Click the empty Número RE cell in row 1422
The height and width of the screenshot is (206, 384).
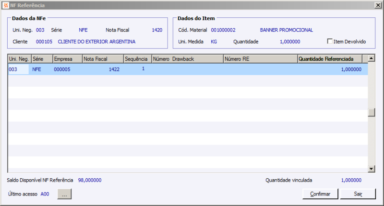point(261,69)
